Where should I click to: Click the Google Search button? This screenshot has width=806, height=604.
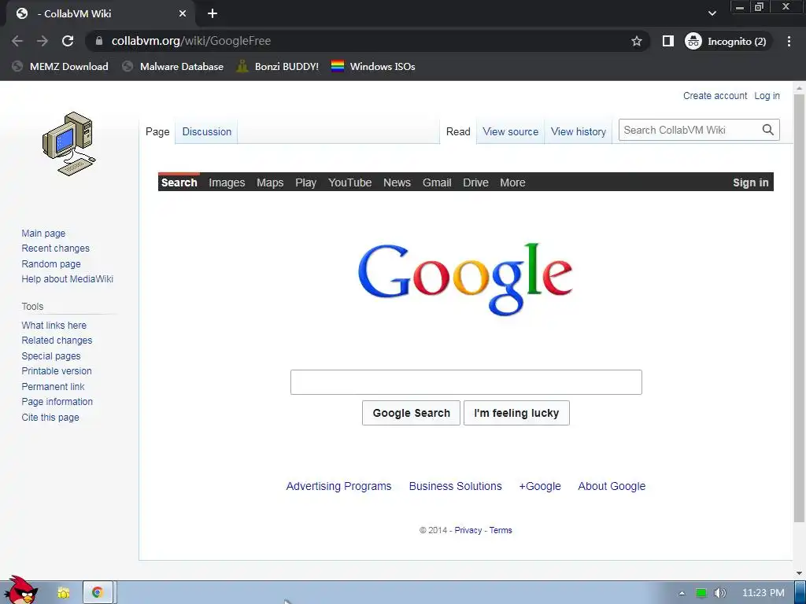[x=411, y=413]
